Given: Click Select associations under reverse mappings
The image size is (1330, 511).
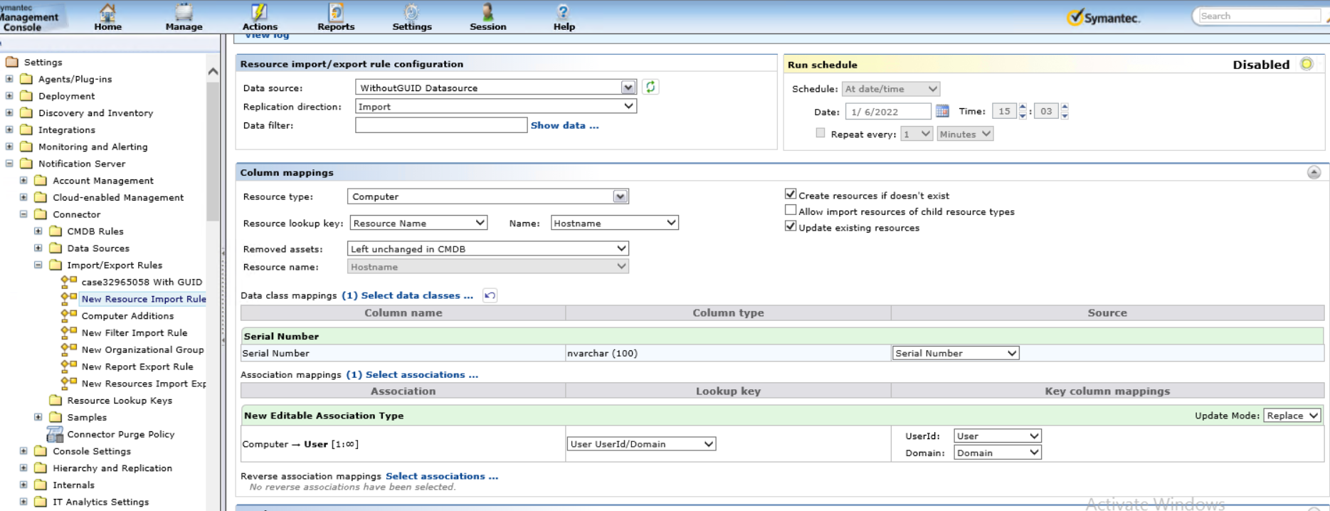Looking at the screenshot, I should point(441,476).
